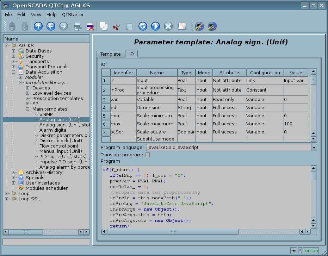Click the scissors Cut icon
The image size is (328, 256).
pos(116,26)
